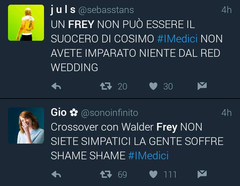Open #IMedici hashtag in juls tweet
240x186 pixels.
point(177,39)
